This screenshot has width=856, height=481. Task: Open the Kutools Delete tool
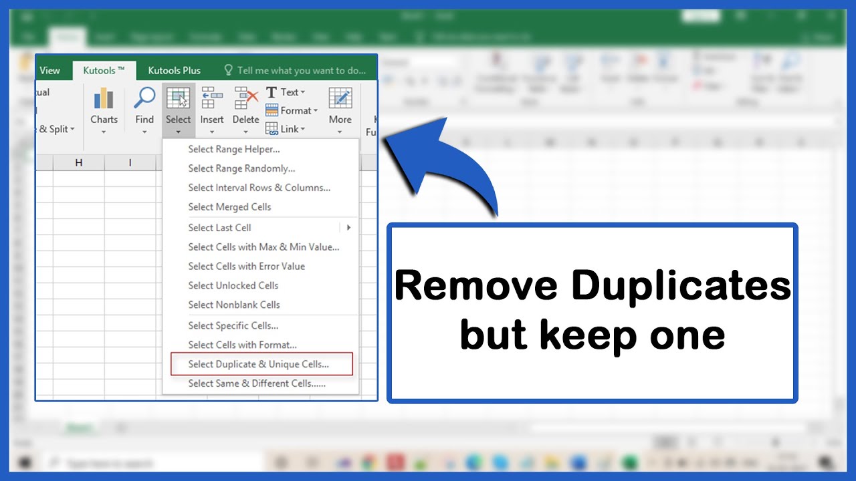(x=245, y=110)
